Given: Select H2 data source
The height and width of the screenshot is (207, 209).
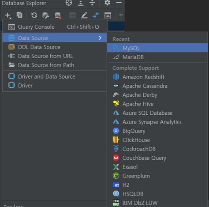Looking at the screenshot, I should point(157,185).
